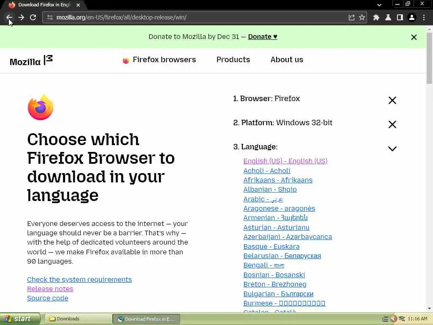The image size is (433, 325).
Task: Choose Burmese language
Action: 284,303
